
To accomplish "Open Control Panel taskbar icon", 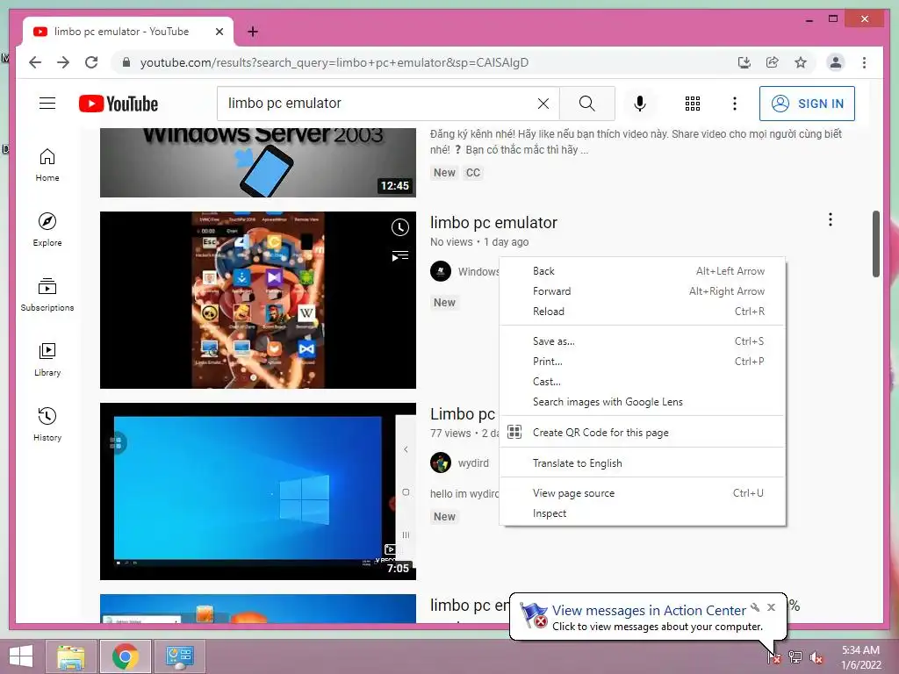I will point(180,656).
